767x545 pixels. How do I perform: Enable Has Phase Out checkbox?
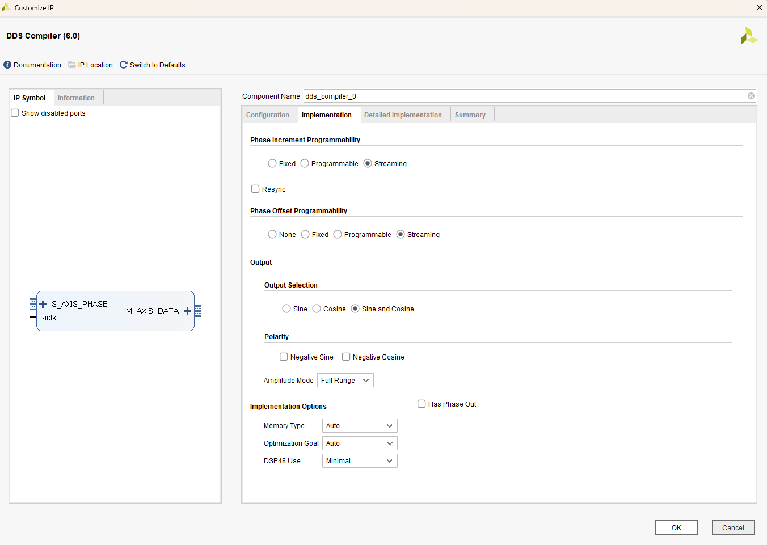(x=422, y=404)
